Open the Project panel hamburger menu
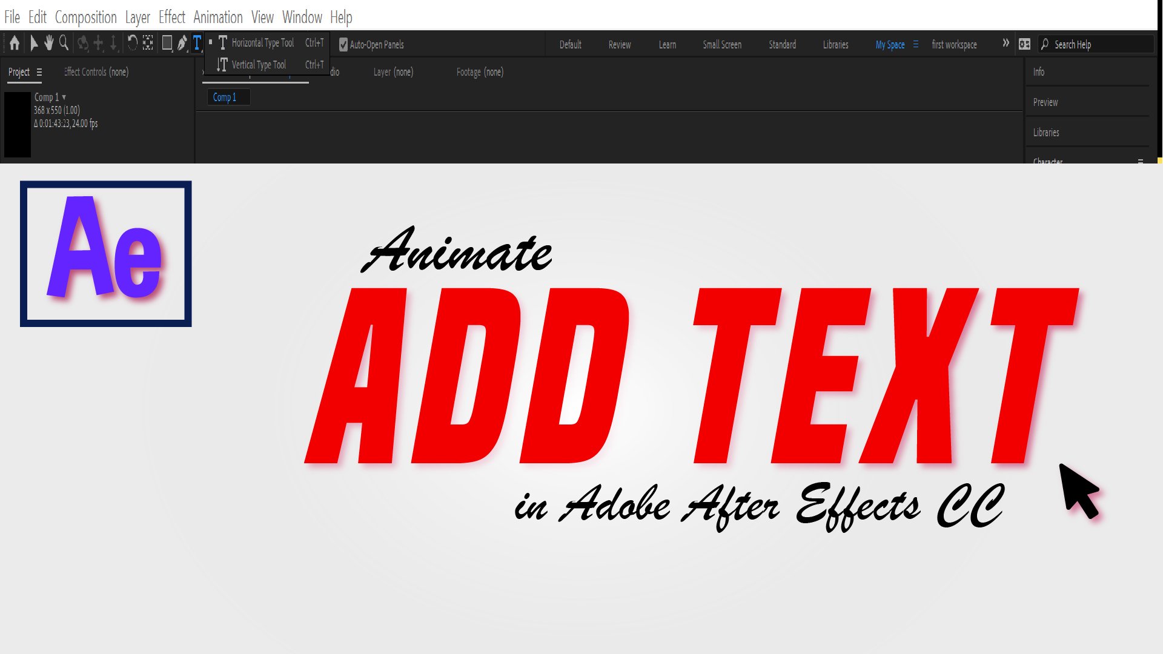 [x=39, y=72]
